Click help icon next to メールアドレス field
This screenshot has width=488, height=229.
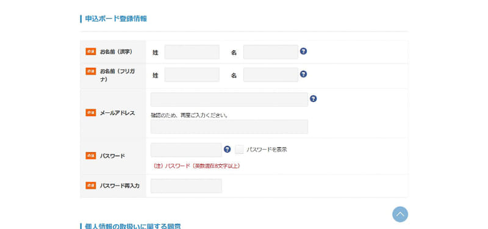[314, 99]
